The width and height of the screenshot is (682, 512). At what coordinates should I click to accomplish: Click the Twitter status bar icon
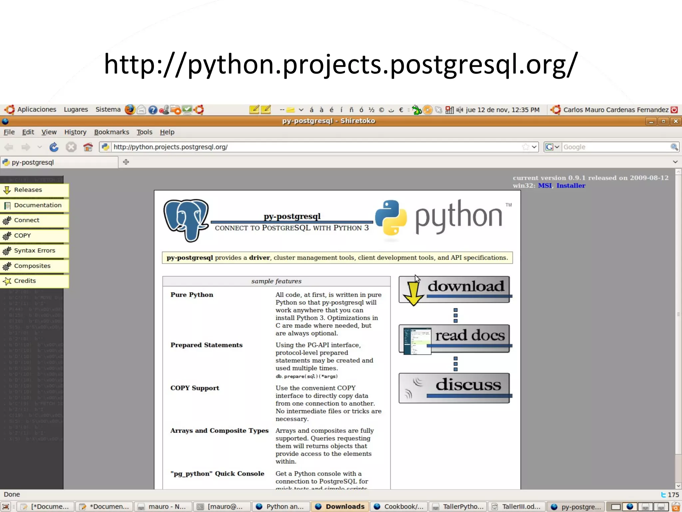[664, 495]
